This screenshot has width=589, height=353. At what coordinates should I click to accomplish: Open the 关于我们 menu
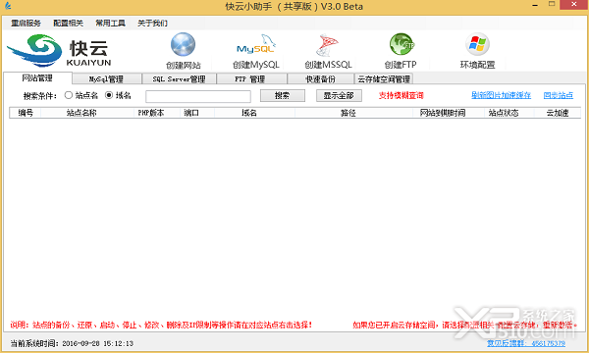point(152,24)
